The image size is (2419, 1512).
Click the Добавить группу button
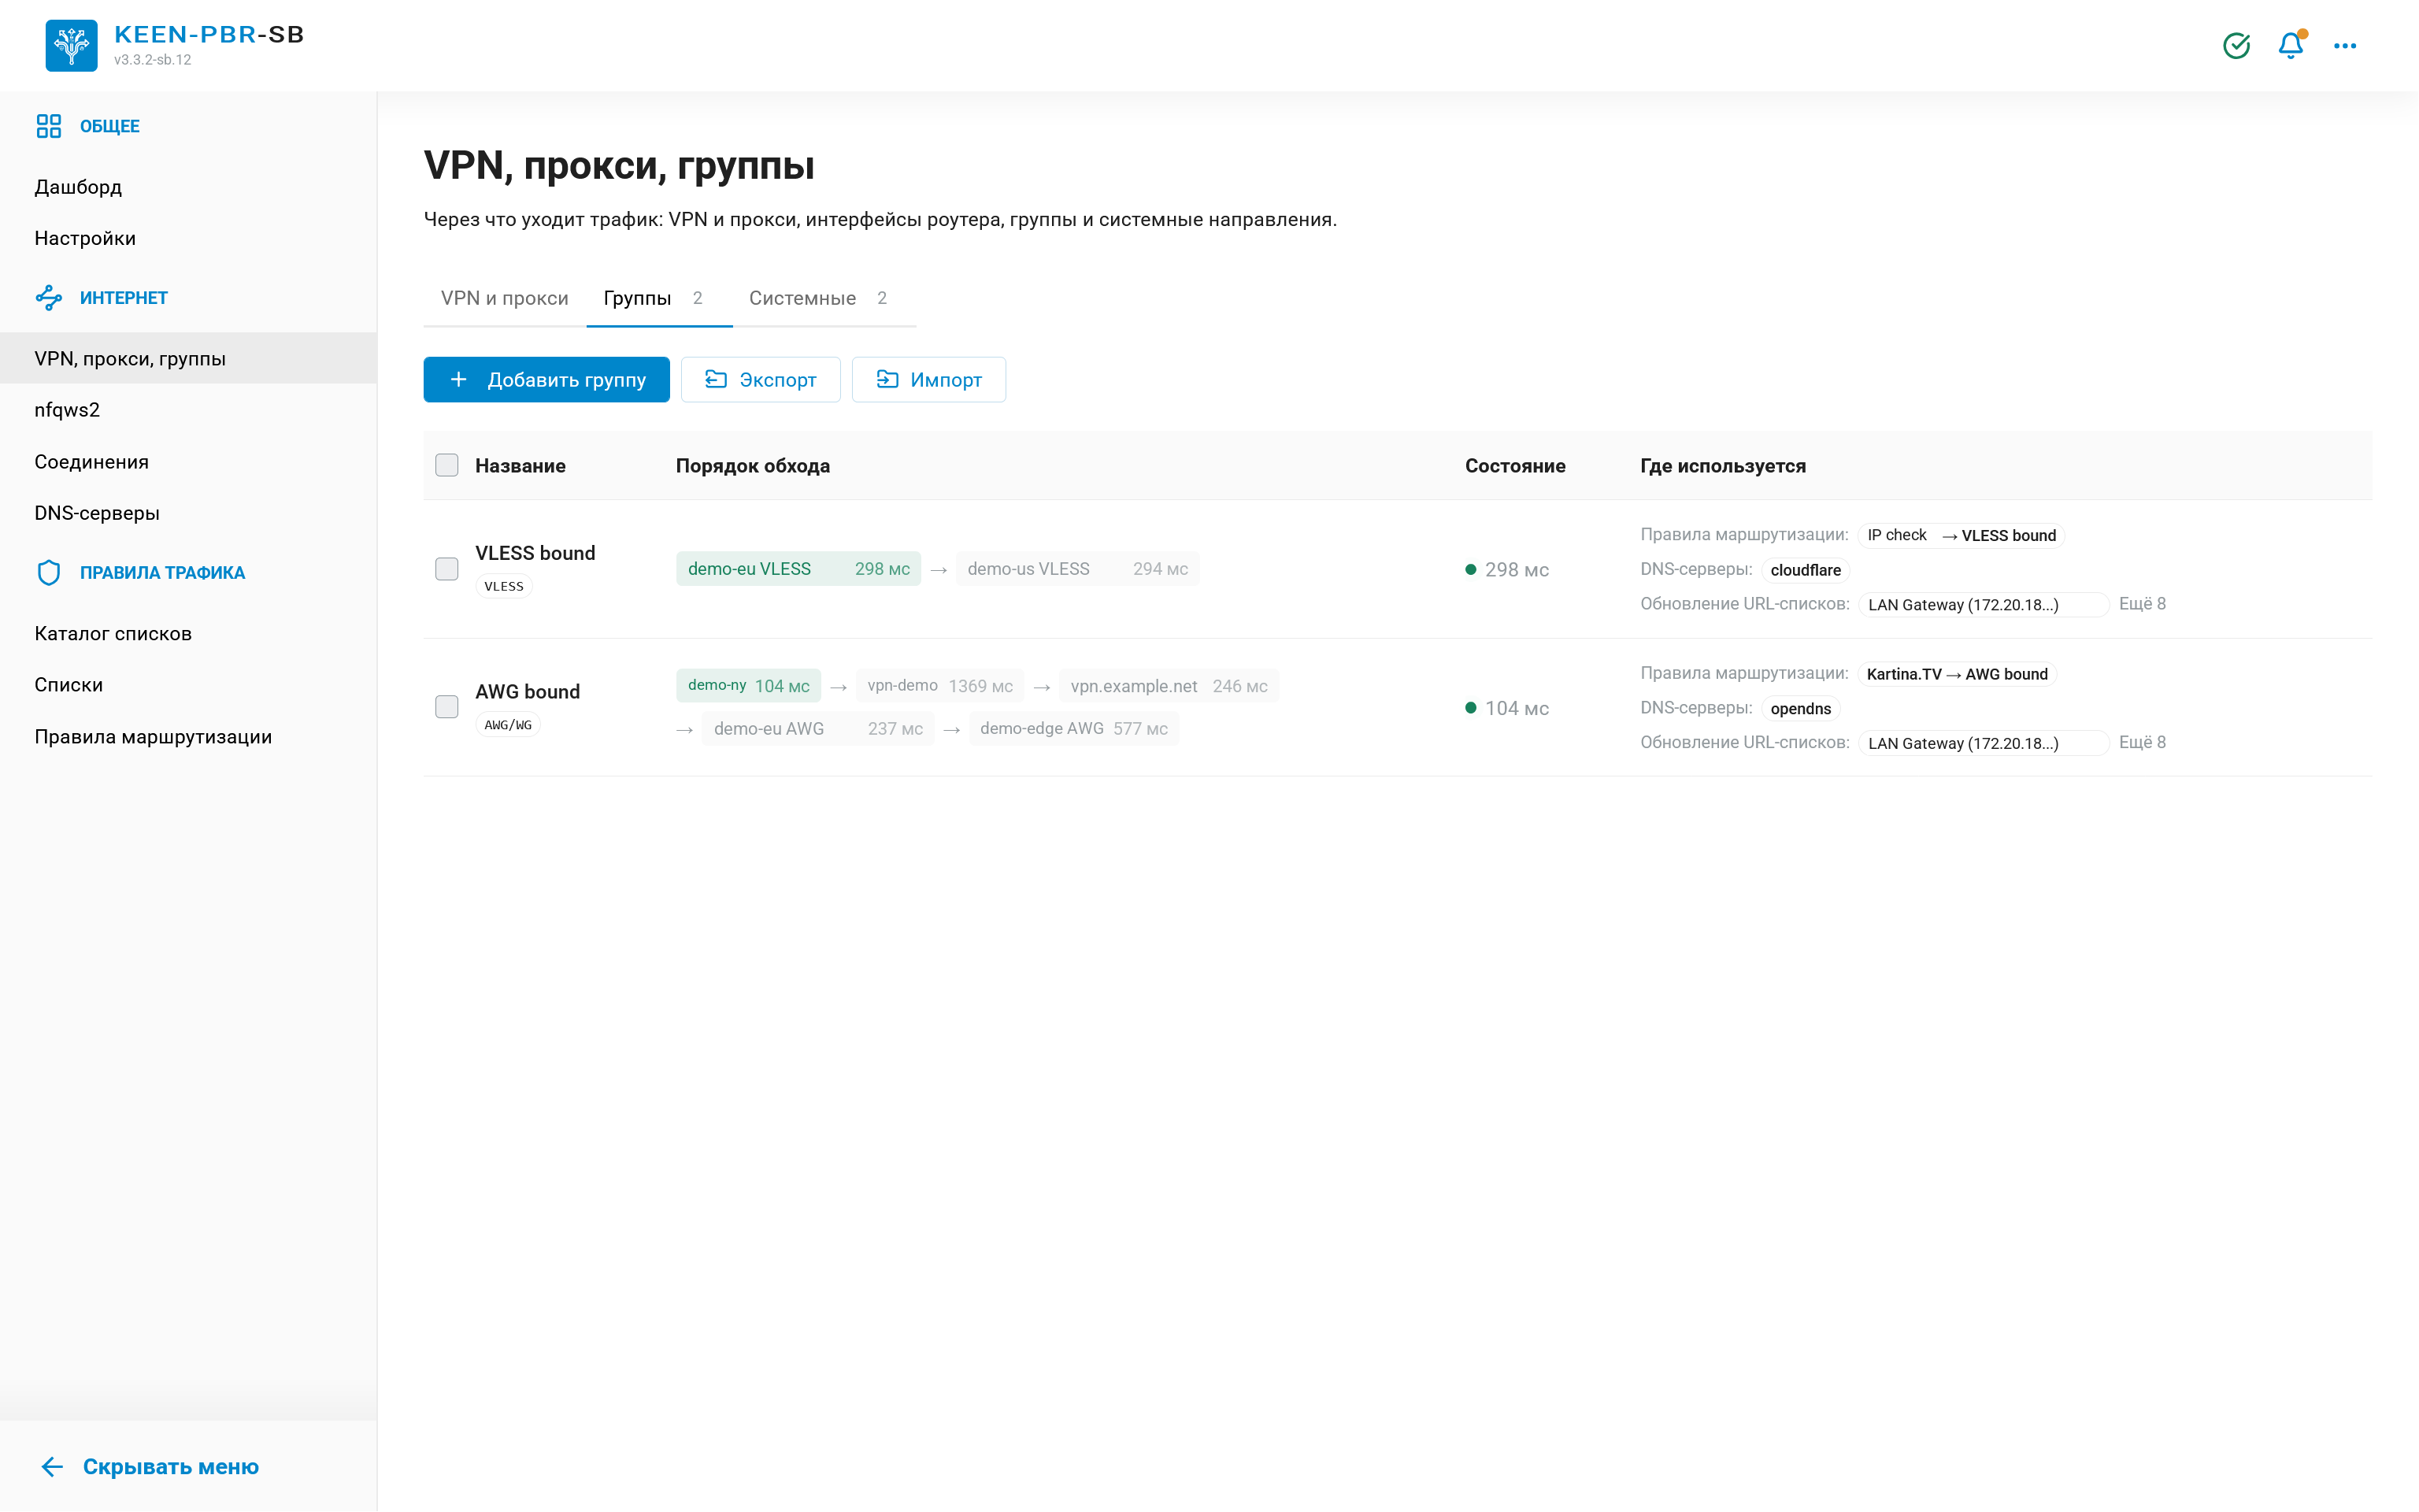coord(546,380)
